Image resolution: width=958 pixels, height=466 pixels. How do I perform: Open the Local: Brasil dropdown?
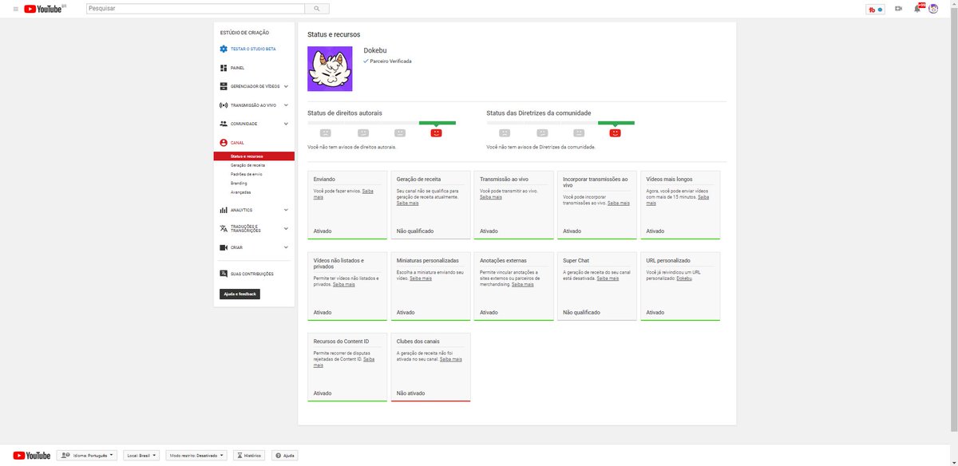[x=141, y=456]
